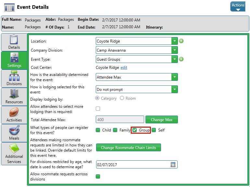The height and width of the screenshot is (187, 250).
Task: Toggle allow roommate requests across divisions
Action: coord(98,177)
